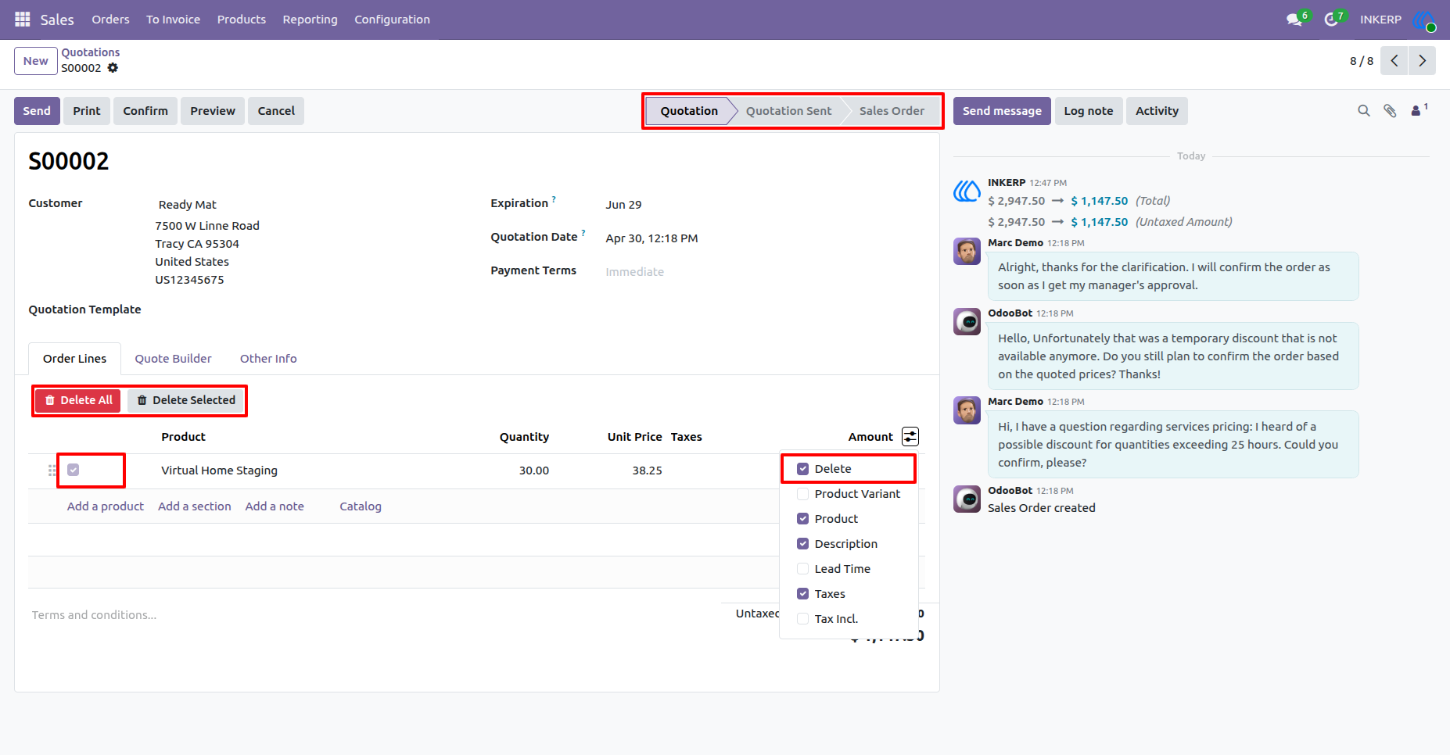The width and height of the screenshot is (1450, 755).
Task: Click the Send message button
Action: coord(1002,111)
